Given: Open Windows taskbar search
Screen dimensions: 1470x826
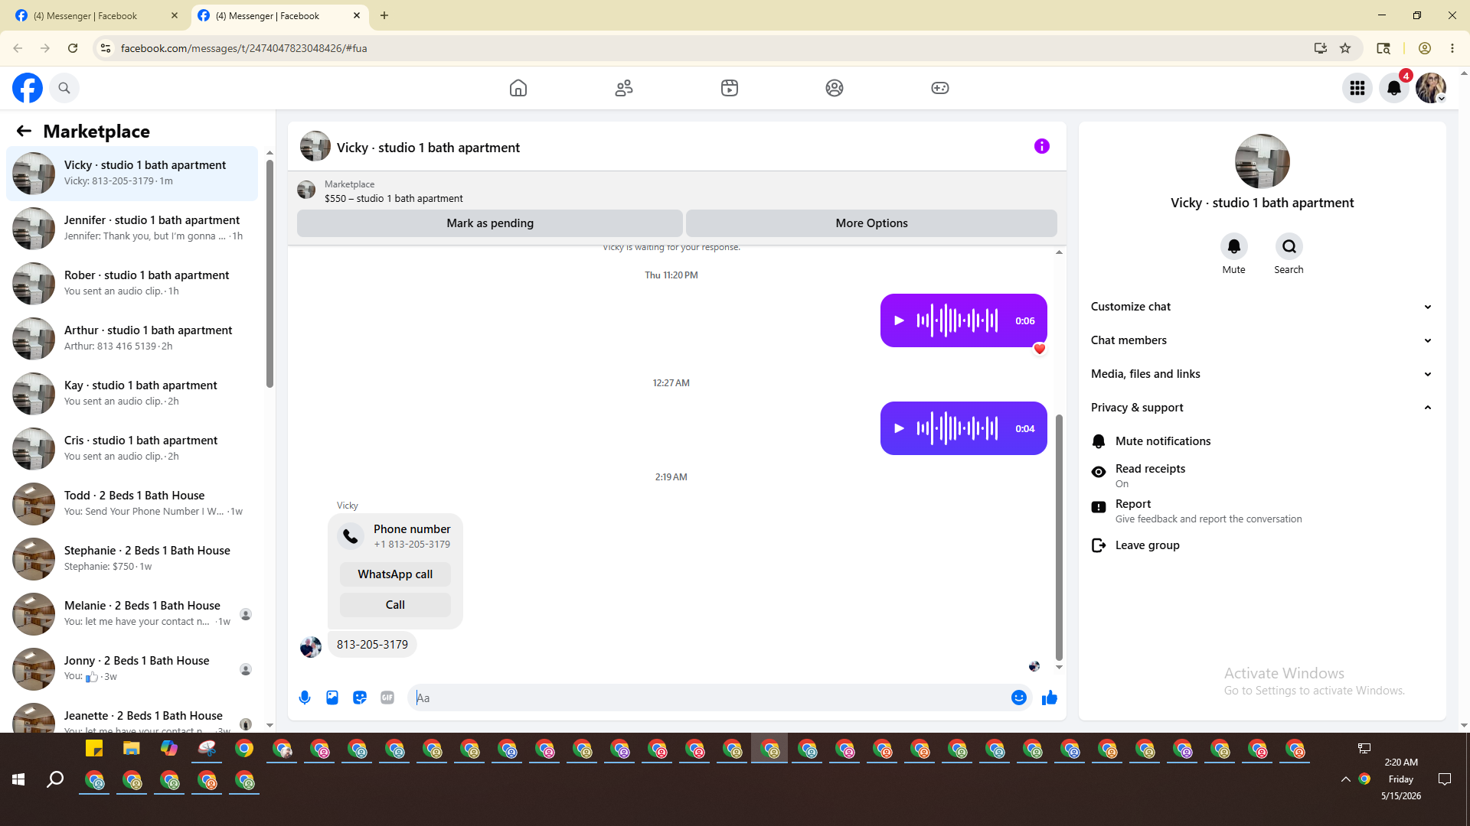Looking at the screenshot, I should tap(55, 779).
